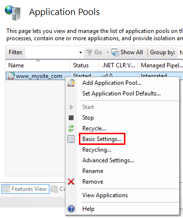Click into the Filter text field
This screenshot has height=219, width=183.
(52, 52)
